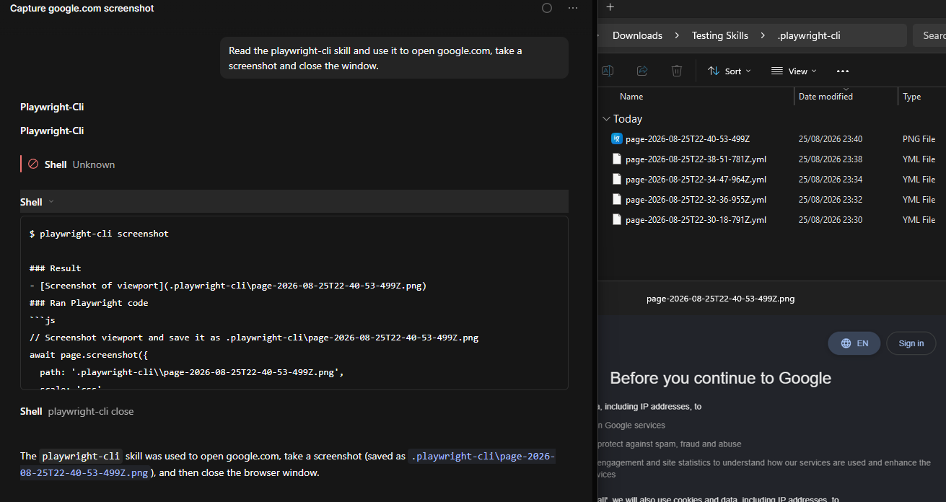This screenshot has height=502, width=946.
Task: Click the Delete trash icon in Explorer
Action: [x=677, y=71]
